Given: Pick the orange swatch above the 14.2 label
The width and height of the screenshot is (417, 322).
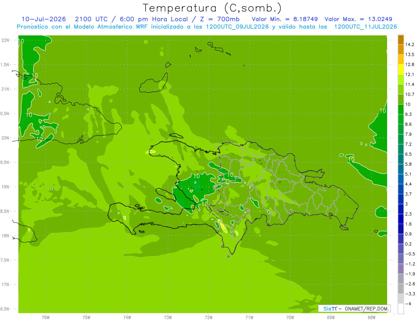Looking at the screenshot, I should click(x=401, y=40).
